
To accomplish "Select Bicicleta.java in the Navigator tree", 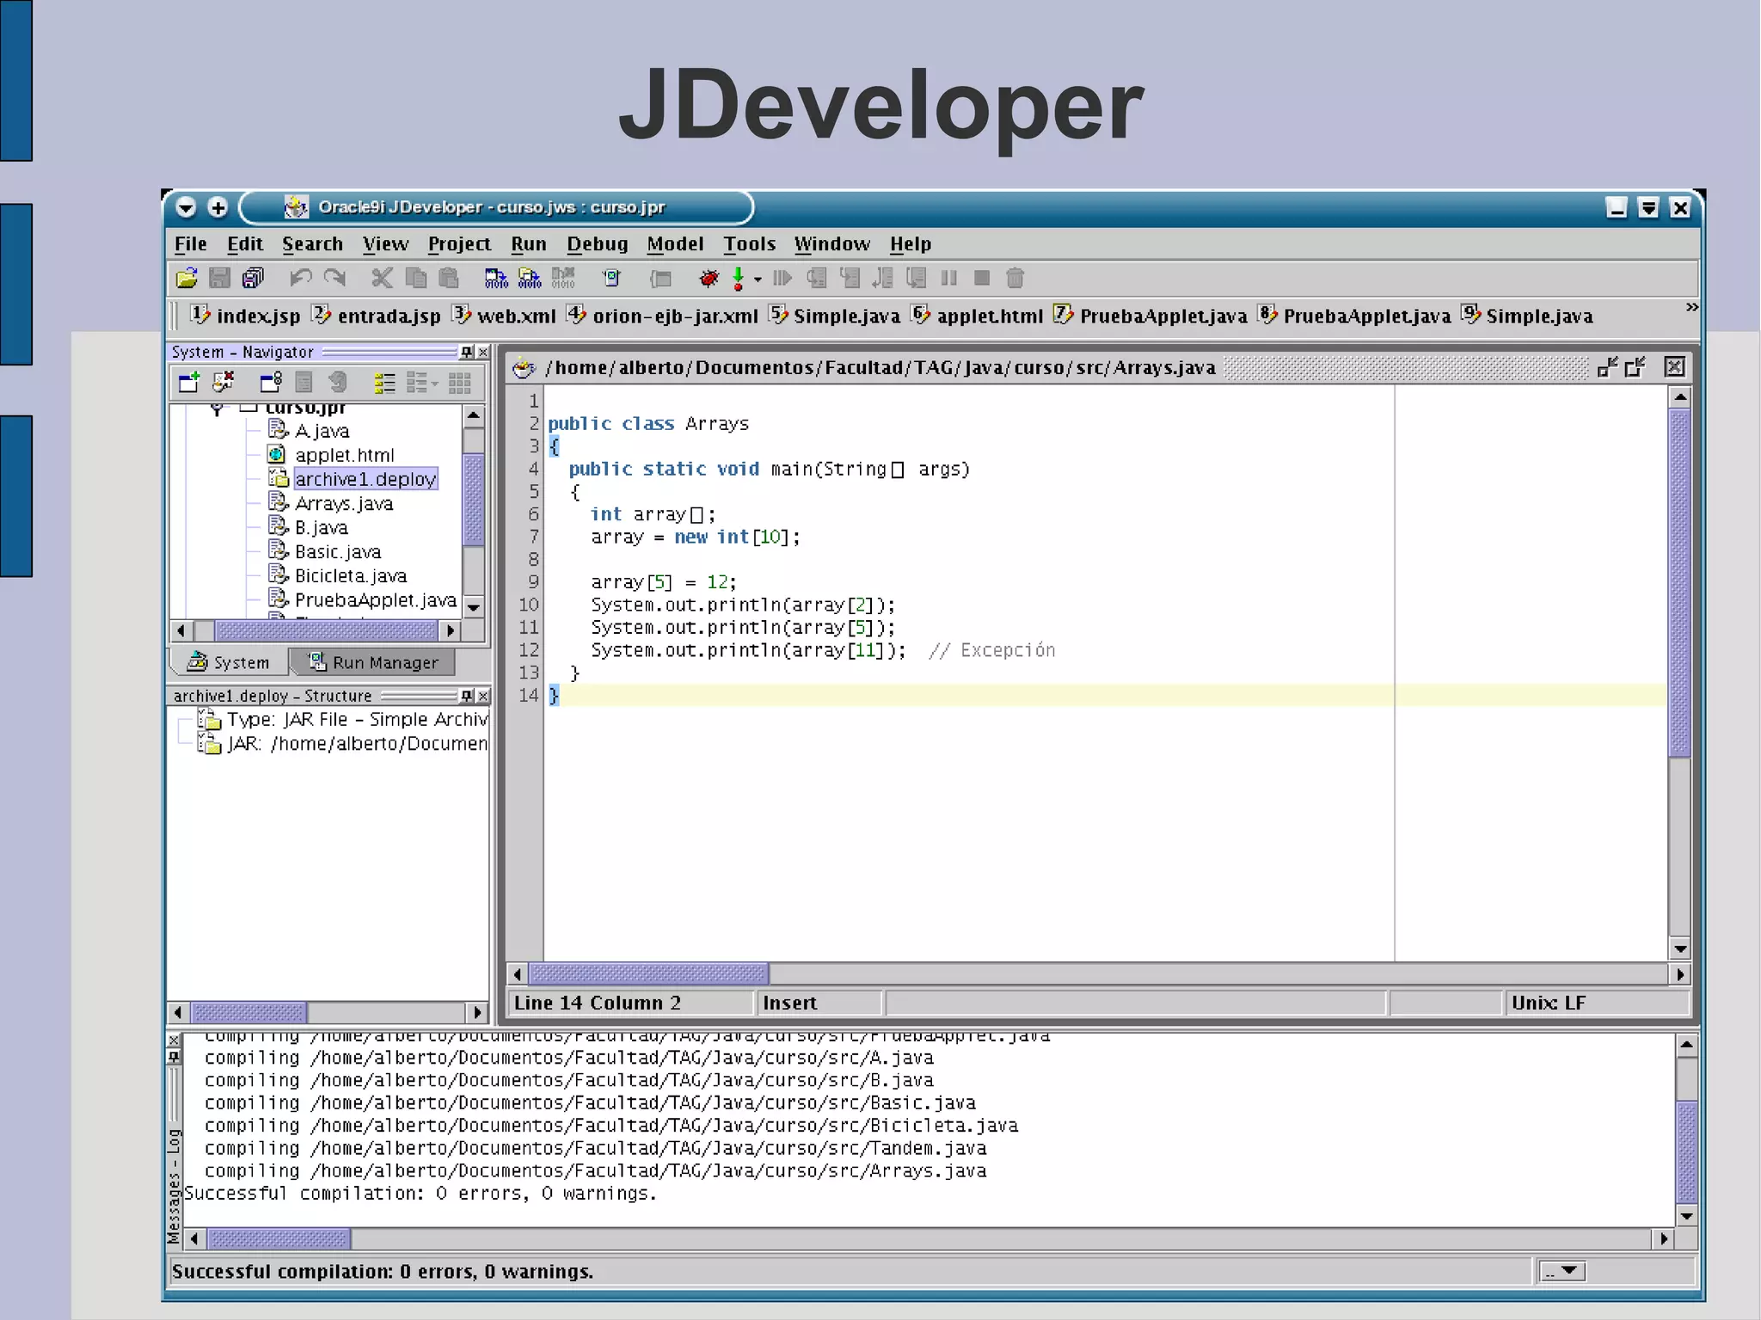I will coord(351,575).
